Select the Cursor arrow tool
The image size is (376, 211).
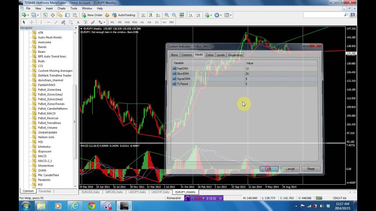coord(24,22)
